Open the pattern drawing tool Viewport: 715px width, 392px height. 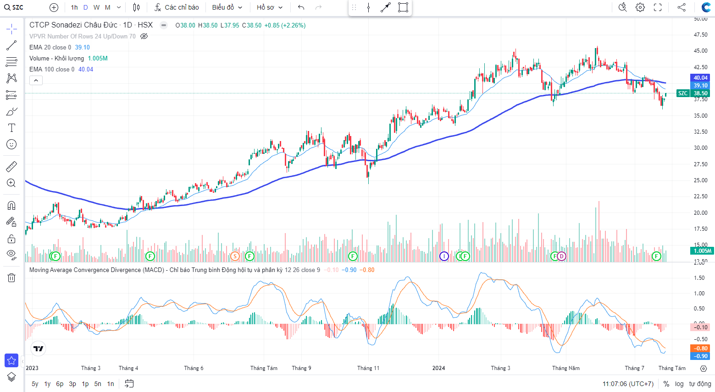tap(11, 78)
